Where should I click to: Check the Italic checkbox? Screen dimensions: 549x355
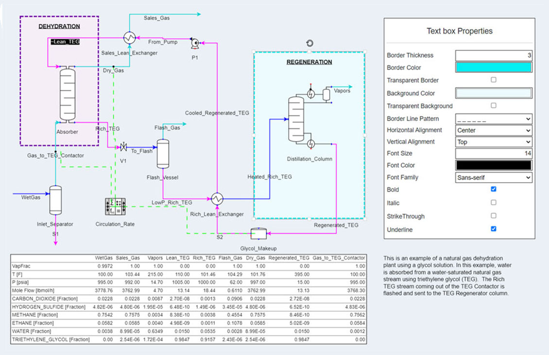coord(494,203)
